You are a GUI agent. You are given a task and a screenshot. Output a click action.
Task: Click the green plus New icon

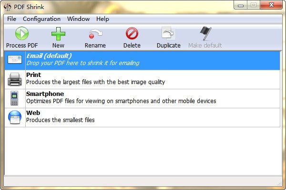[x=58, y=34]
